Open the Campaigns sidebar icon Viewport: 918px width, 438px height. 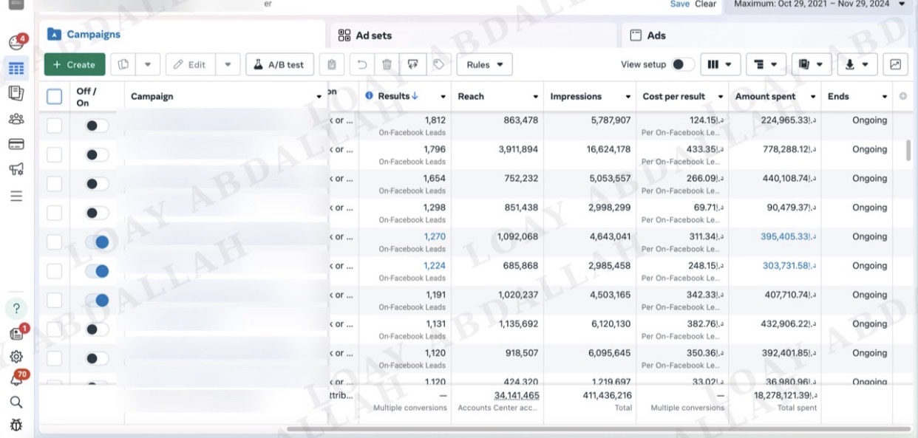coord(16,68)
